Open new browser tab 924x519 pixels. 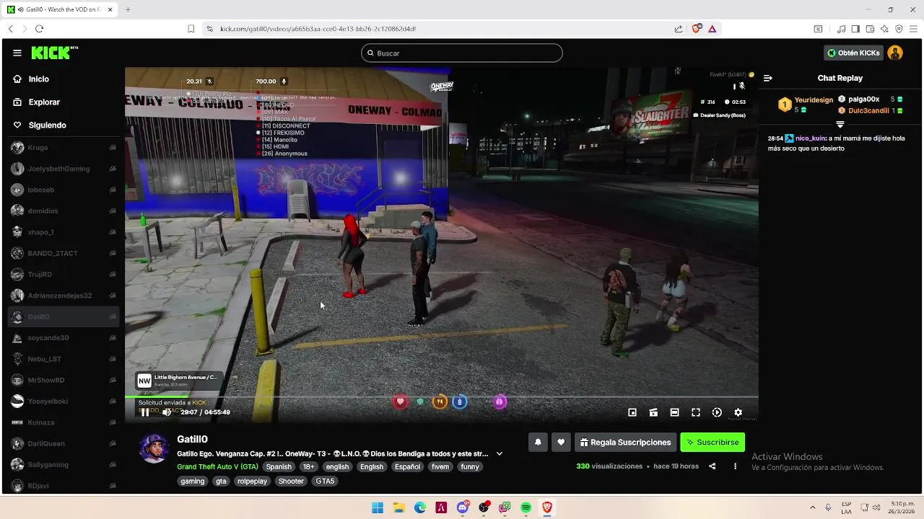(128, 9)
